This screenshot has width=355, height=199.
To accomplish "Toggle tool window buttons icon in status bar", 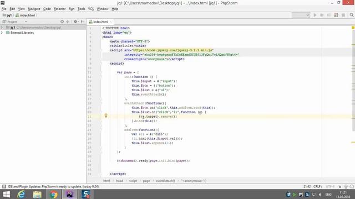I will pos(4,186).
